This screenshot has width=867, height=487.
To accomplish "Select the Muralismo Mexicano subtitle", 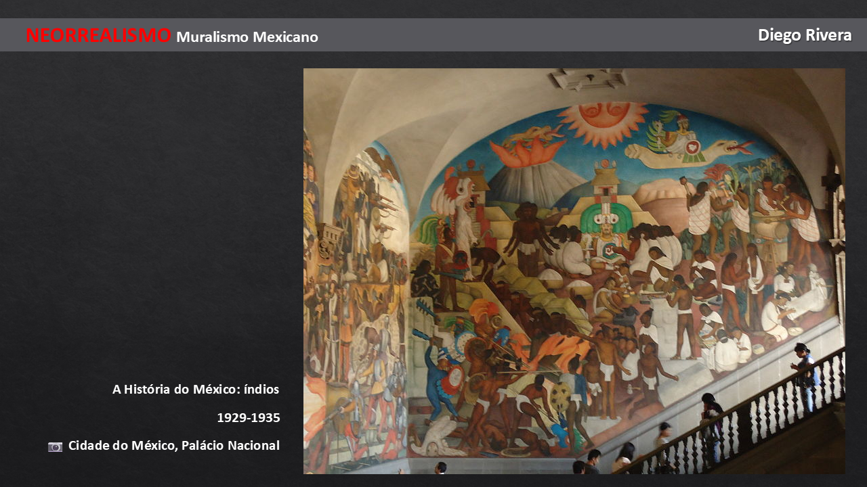I will pyautogui.click(x=247, y=37).
